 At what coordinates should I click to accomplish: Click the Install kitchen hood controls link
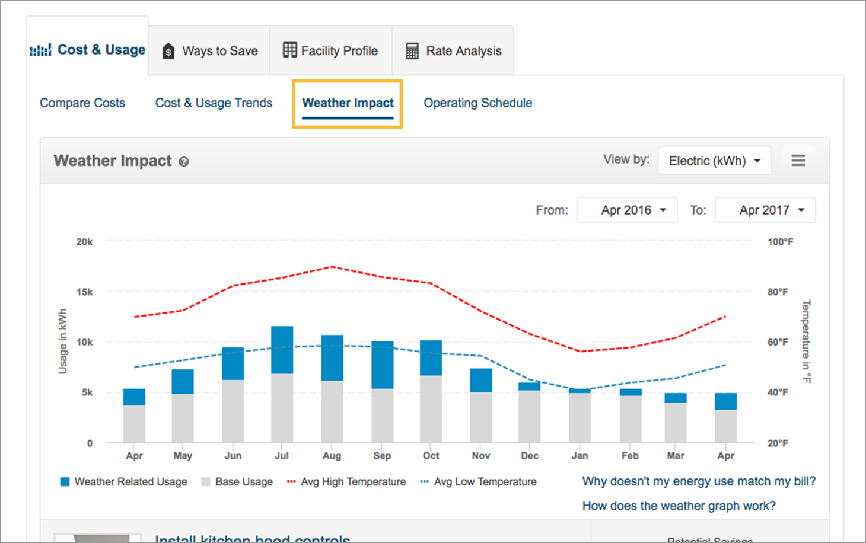(x=252, y=538)
